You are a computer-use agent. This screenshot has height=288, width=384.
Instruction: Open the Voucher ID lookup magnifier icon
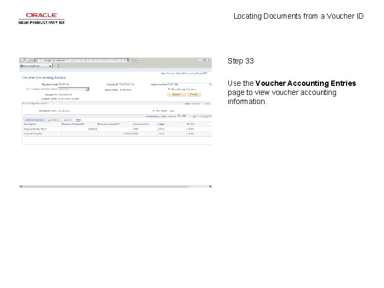point(133,84)
